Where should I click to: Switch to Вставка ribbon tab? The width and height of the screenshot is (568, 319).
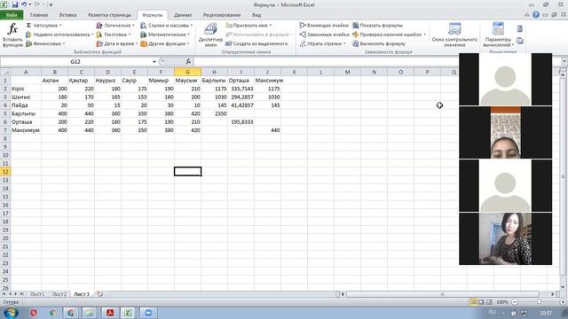coord(67,15)
